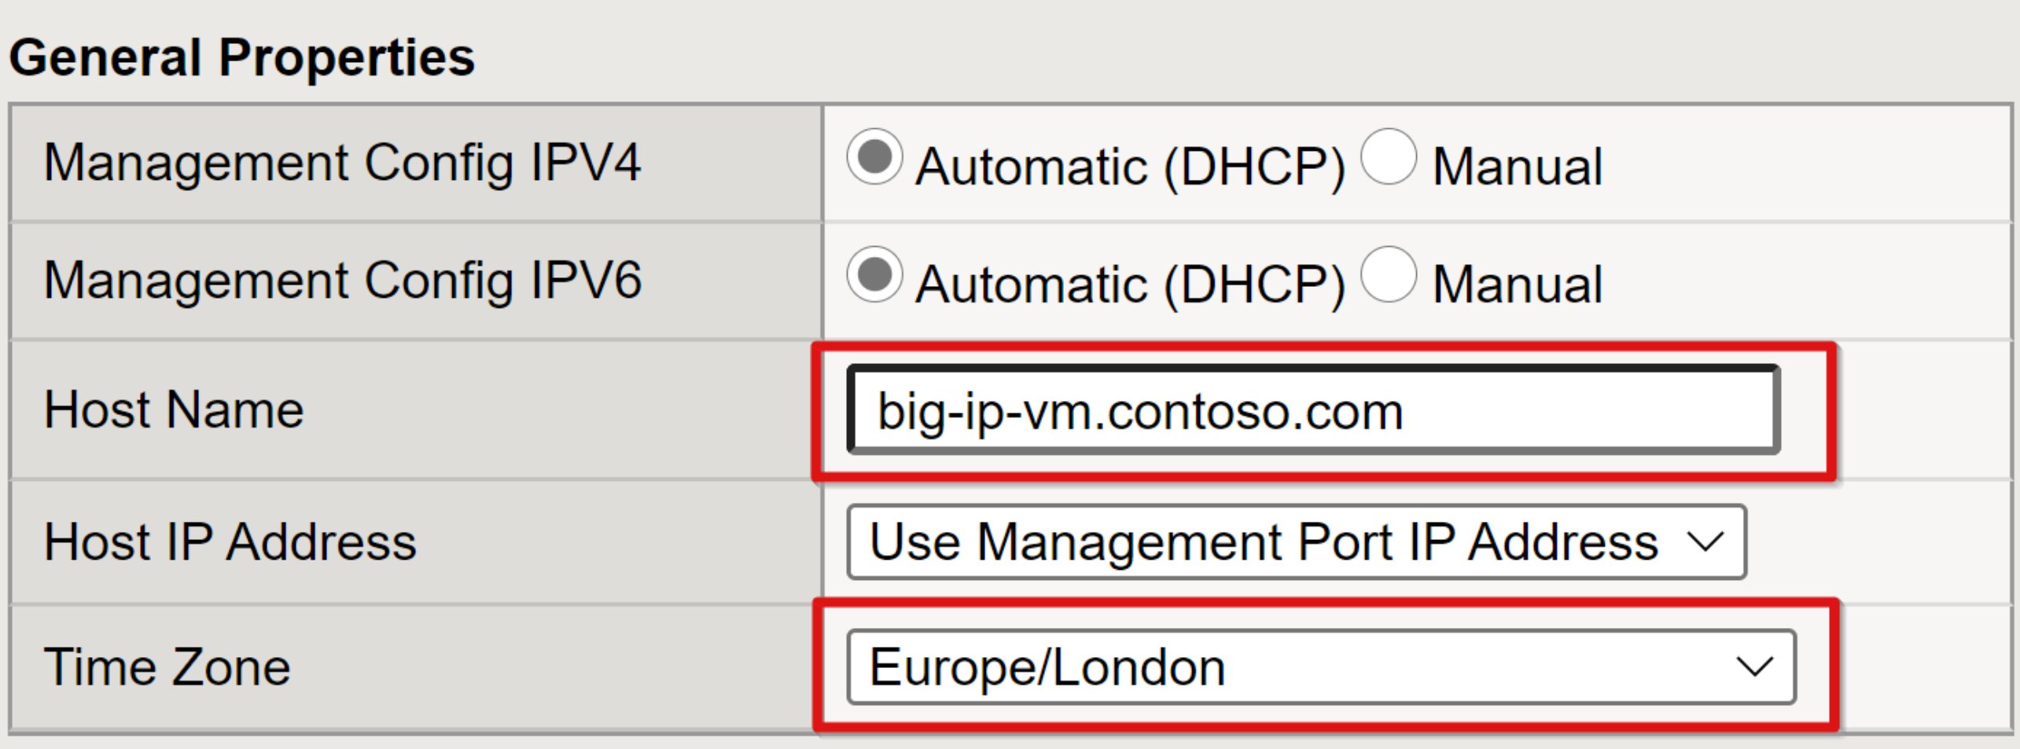The image size is (2020, 749).
Task: Click the Time Zone label
Action: pos(167,667)
